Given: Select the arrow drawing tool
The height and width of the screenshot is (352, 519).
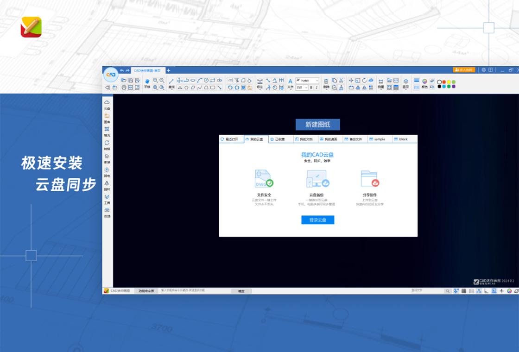Looking at the screenshot, I should (x=219, y=88).
